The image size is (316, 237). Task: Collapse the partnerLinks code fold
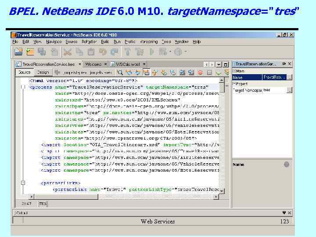(x=23, y=183)
